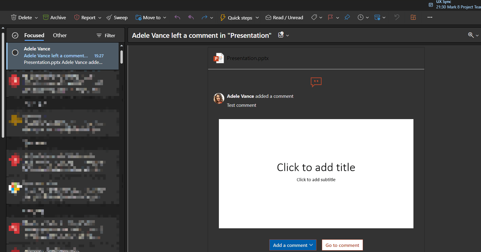Click the PowerPoint file icon

point(219,58)
